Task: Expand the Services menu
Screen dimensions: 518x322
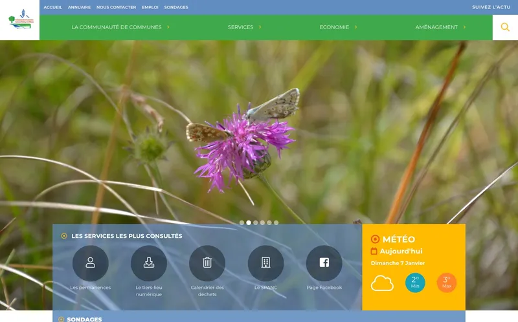Action: 244,27
